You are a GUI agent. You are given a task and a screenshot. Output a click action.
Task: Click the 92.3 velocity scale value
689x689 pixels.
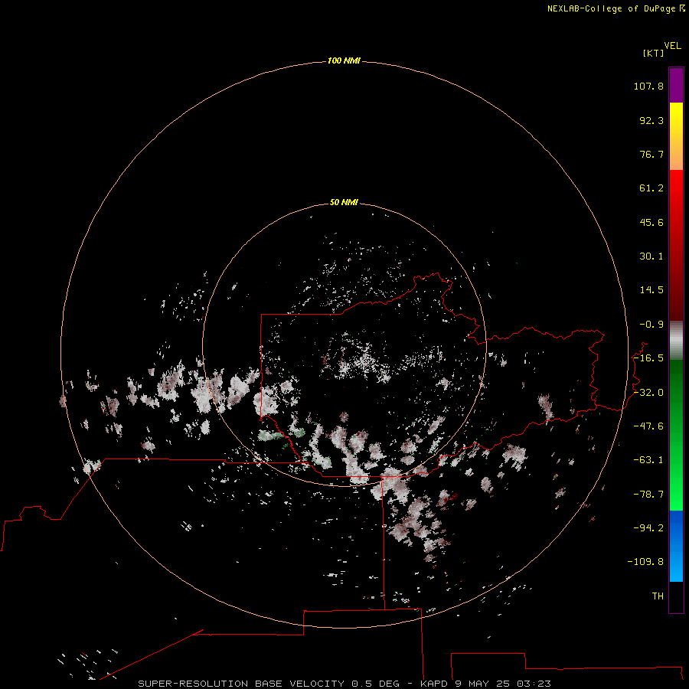point(651,120)
